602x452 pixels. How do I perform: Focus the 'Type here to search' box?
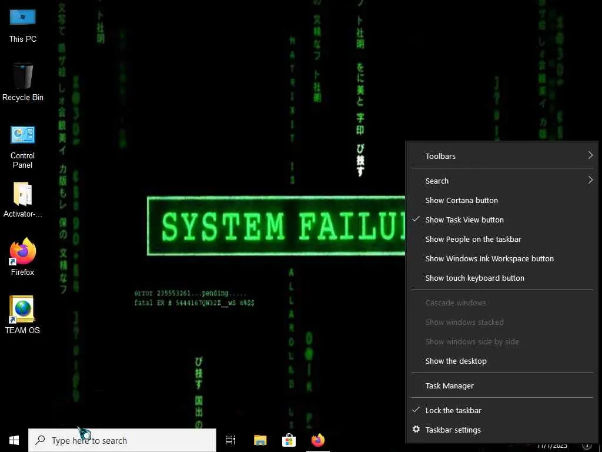coord(122,440)
